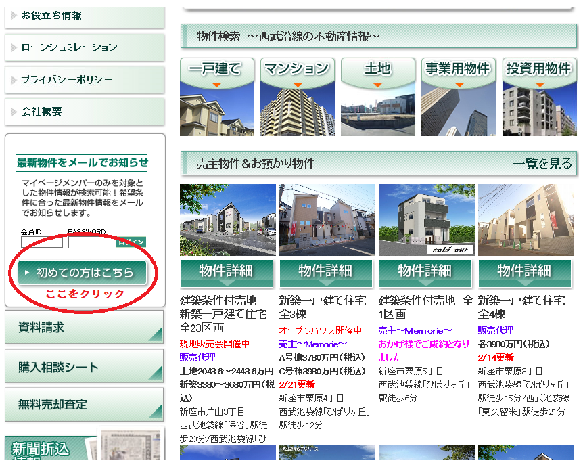The width and height of the screenshot is (583, 467).
Task: Go to プライバシーポリシー page
Action: tap(85, 80)
